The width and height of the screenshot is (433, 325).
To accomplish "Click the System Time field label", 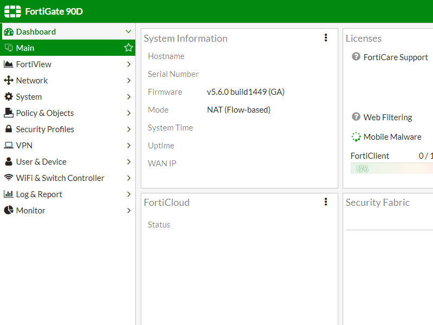I will [x=170, y=128].
